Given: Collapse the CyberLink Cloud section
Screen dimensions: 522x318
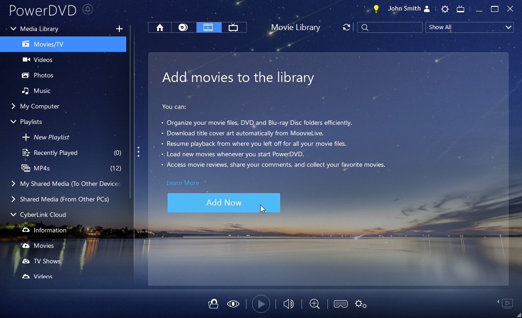Looking at the screenshot, I should [x=13, y=215].
